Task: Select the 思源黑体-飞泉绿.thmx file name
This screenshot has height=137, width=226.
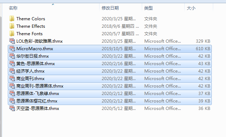Action: 38,94
